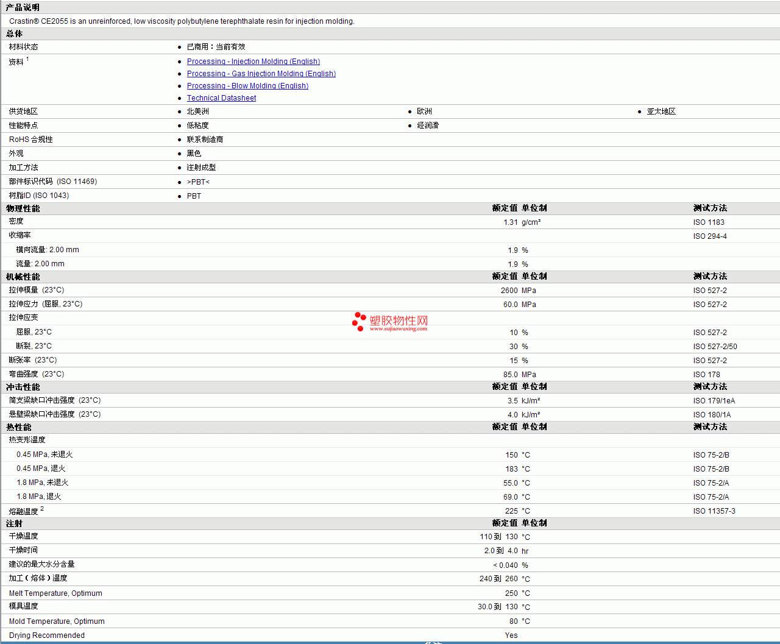Click the >PBT< part marking code
The image size is (780, 644).
point(198,182)
